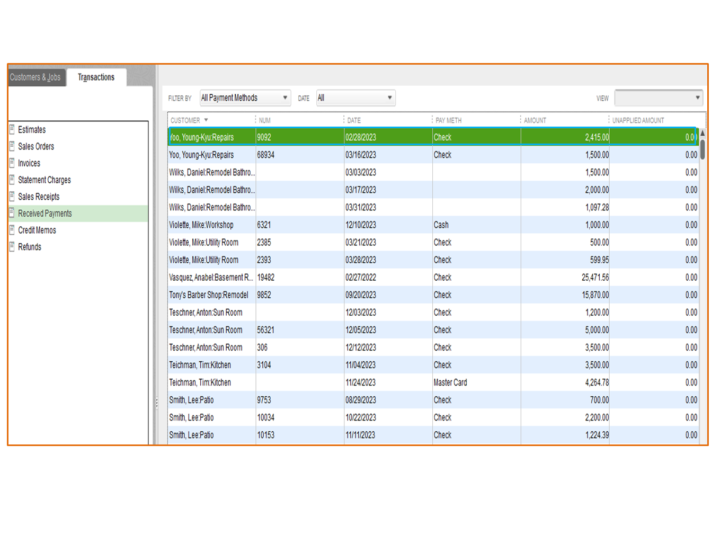Click the Refunds document icon
712x534 pixels.
click(x=12, y=247)
